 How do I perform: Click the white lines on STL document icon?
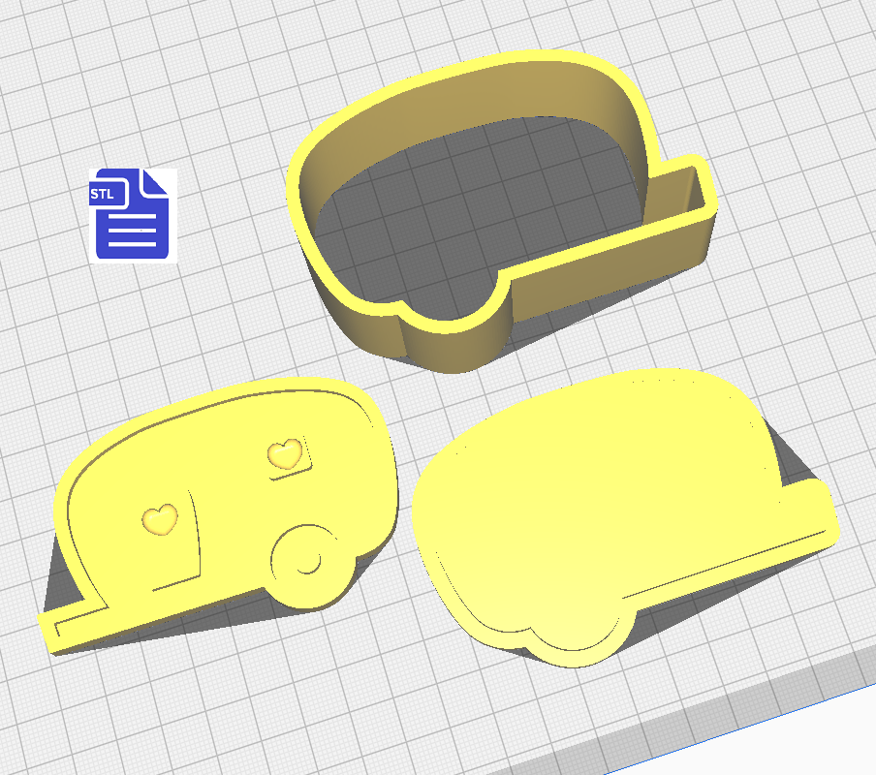tap(133, 232)
